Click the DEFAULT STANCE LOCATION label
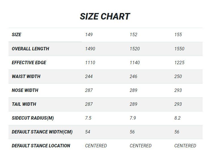 41,146
